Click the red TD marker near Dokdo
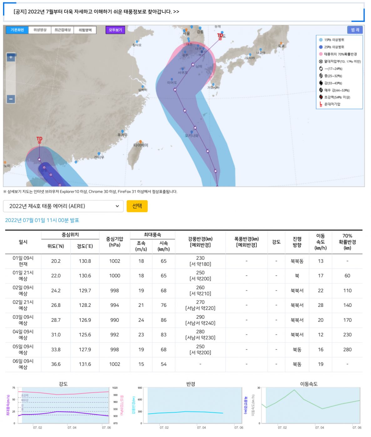This screenshot has height=437, width=371. point(220,38)
